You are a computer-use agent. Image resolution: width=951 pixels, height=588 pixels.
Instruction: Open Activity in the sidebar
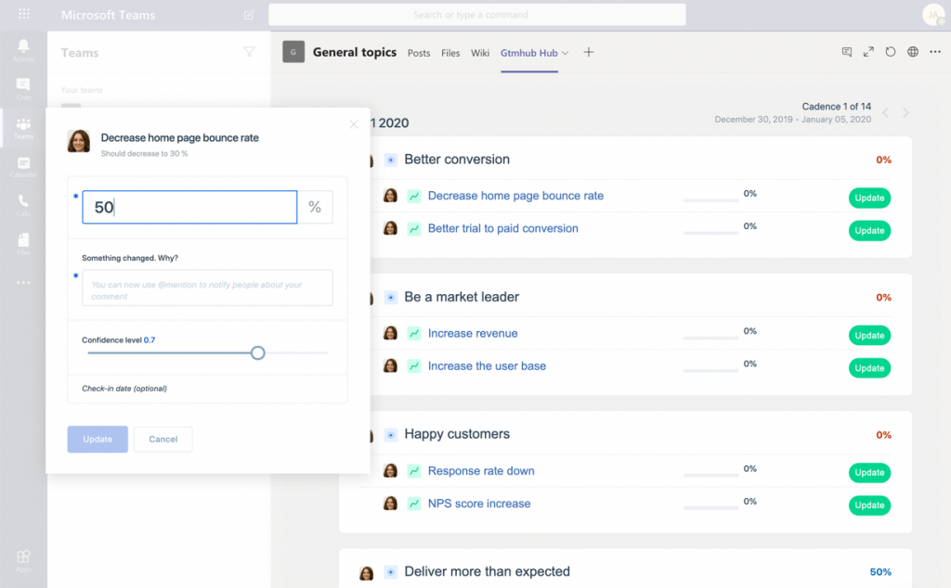click(x=23, y=50)
